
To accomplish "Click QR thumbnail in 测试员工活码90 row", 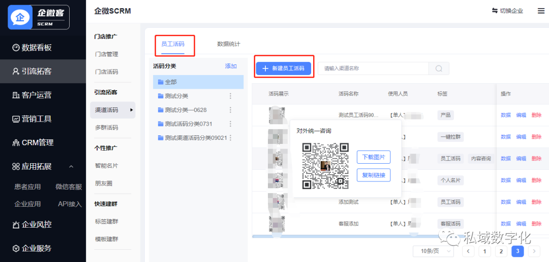I will tap(277, 115).
